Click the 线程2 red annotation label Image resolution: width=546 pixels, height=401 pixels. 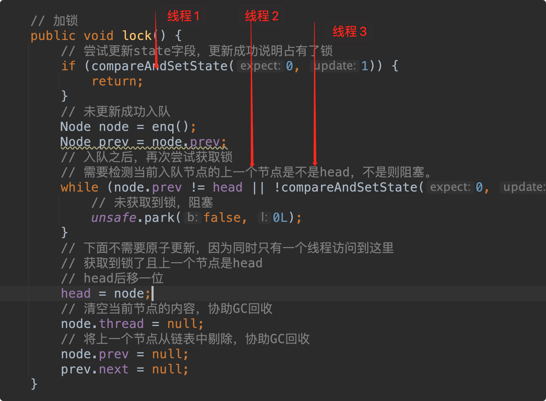[262, 16]
